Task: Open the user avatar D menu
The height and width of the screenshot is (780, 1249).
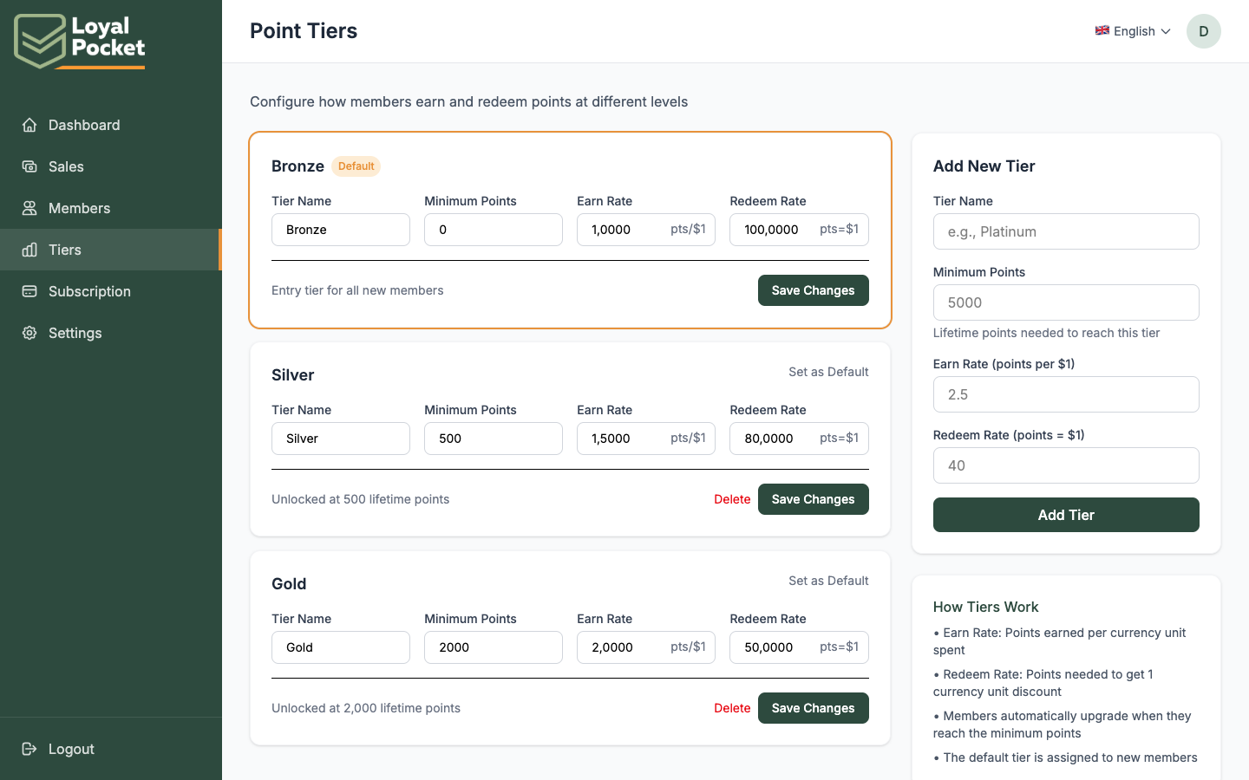Action: click(1203, 31)
